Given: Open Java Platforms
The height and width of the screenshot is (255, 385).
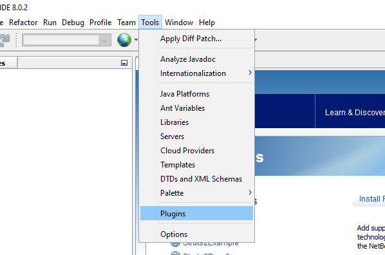Looking at the screenshot, I should (x=196, y=94).
